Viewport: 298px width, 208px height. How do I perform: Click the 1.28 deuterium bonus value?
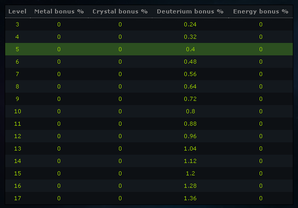point(190,186)
